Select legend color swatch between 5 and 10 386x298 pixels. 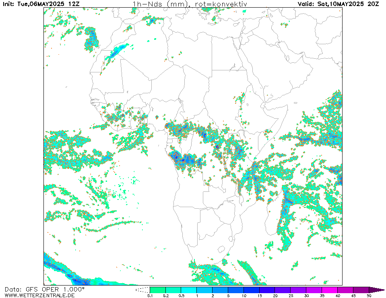point(236,290)
